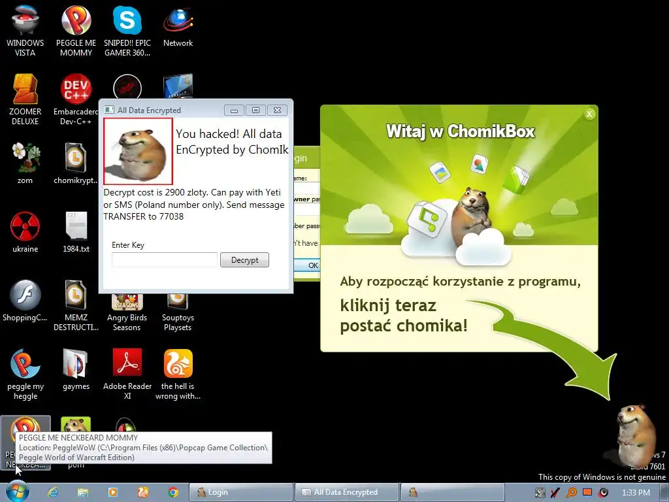
Task: Click the Decrypt button
Action: 244,260
